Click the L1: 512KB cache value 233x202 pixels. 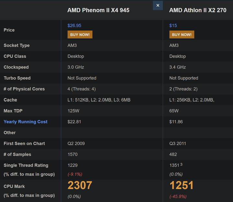(99, 100)
